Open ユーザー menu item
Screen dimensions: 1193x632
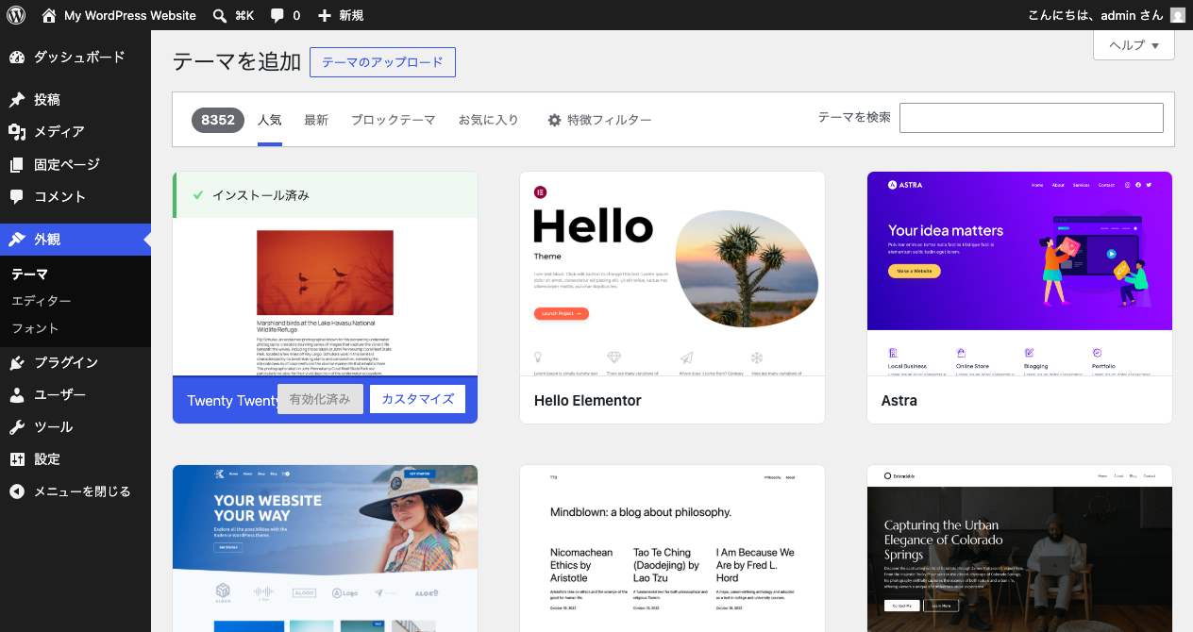click(76, 395)
